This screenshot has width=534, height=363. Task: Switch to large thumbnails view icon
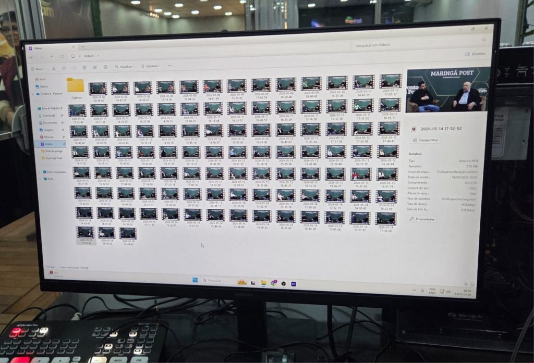472,284
